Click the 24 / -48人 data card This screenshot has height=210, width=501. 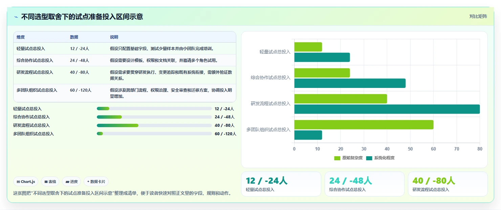[x=365, y=184]
